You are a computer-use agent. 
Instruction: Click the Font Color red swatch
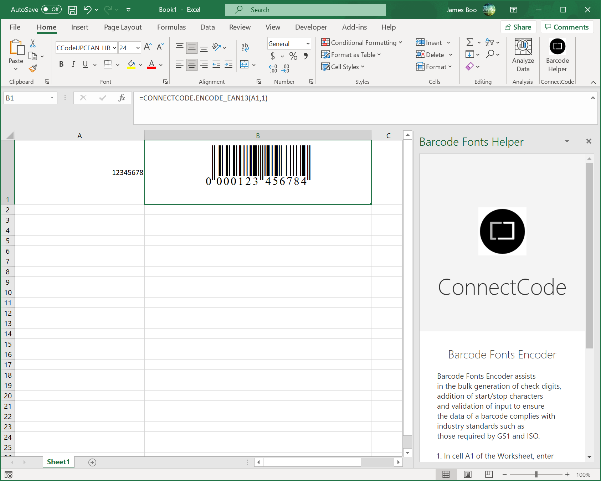click(151, 64)
